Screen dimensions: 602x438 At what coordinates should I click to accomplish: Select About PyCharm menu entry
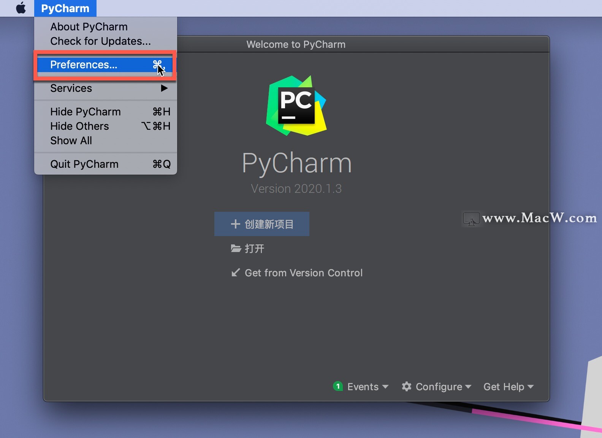[x=106, y=27]
